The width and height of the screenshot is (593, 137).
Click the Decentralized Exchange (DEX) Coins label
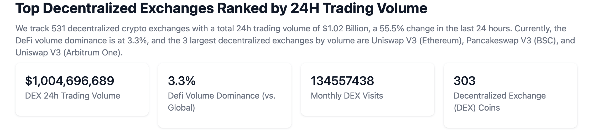coord(499,101)
